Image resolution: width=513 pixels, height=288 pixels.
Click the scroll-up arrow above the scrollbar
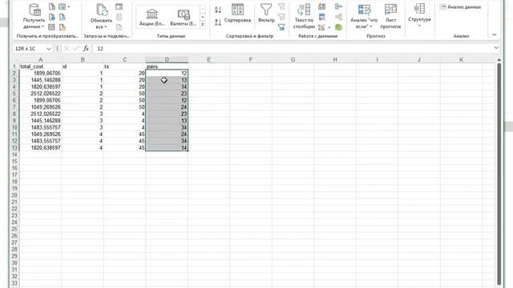[499, 60]
